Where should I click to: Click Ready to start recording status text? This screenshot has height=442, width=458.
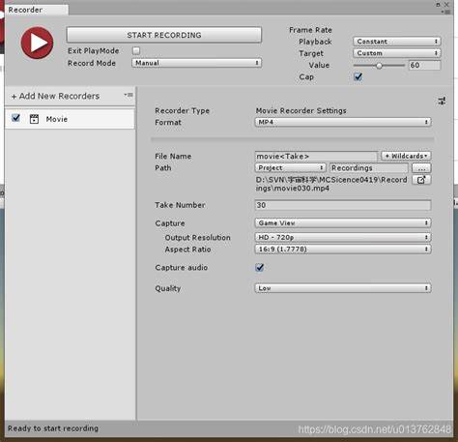(53, 428)
